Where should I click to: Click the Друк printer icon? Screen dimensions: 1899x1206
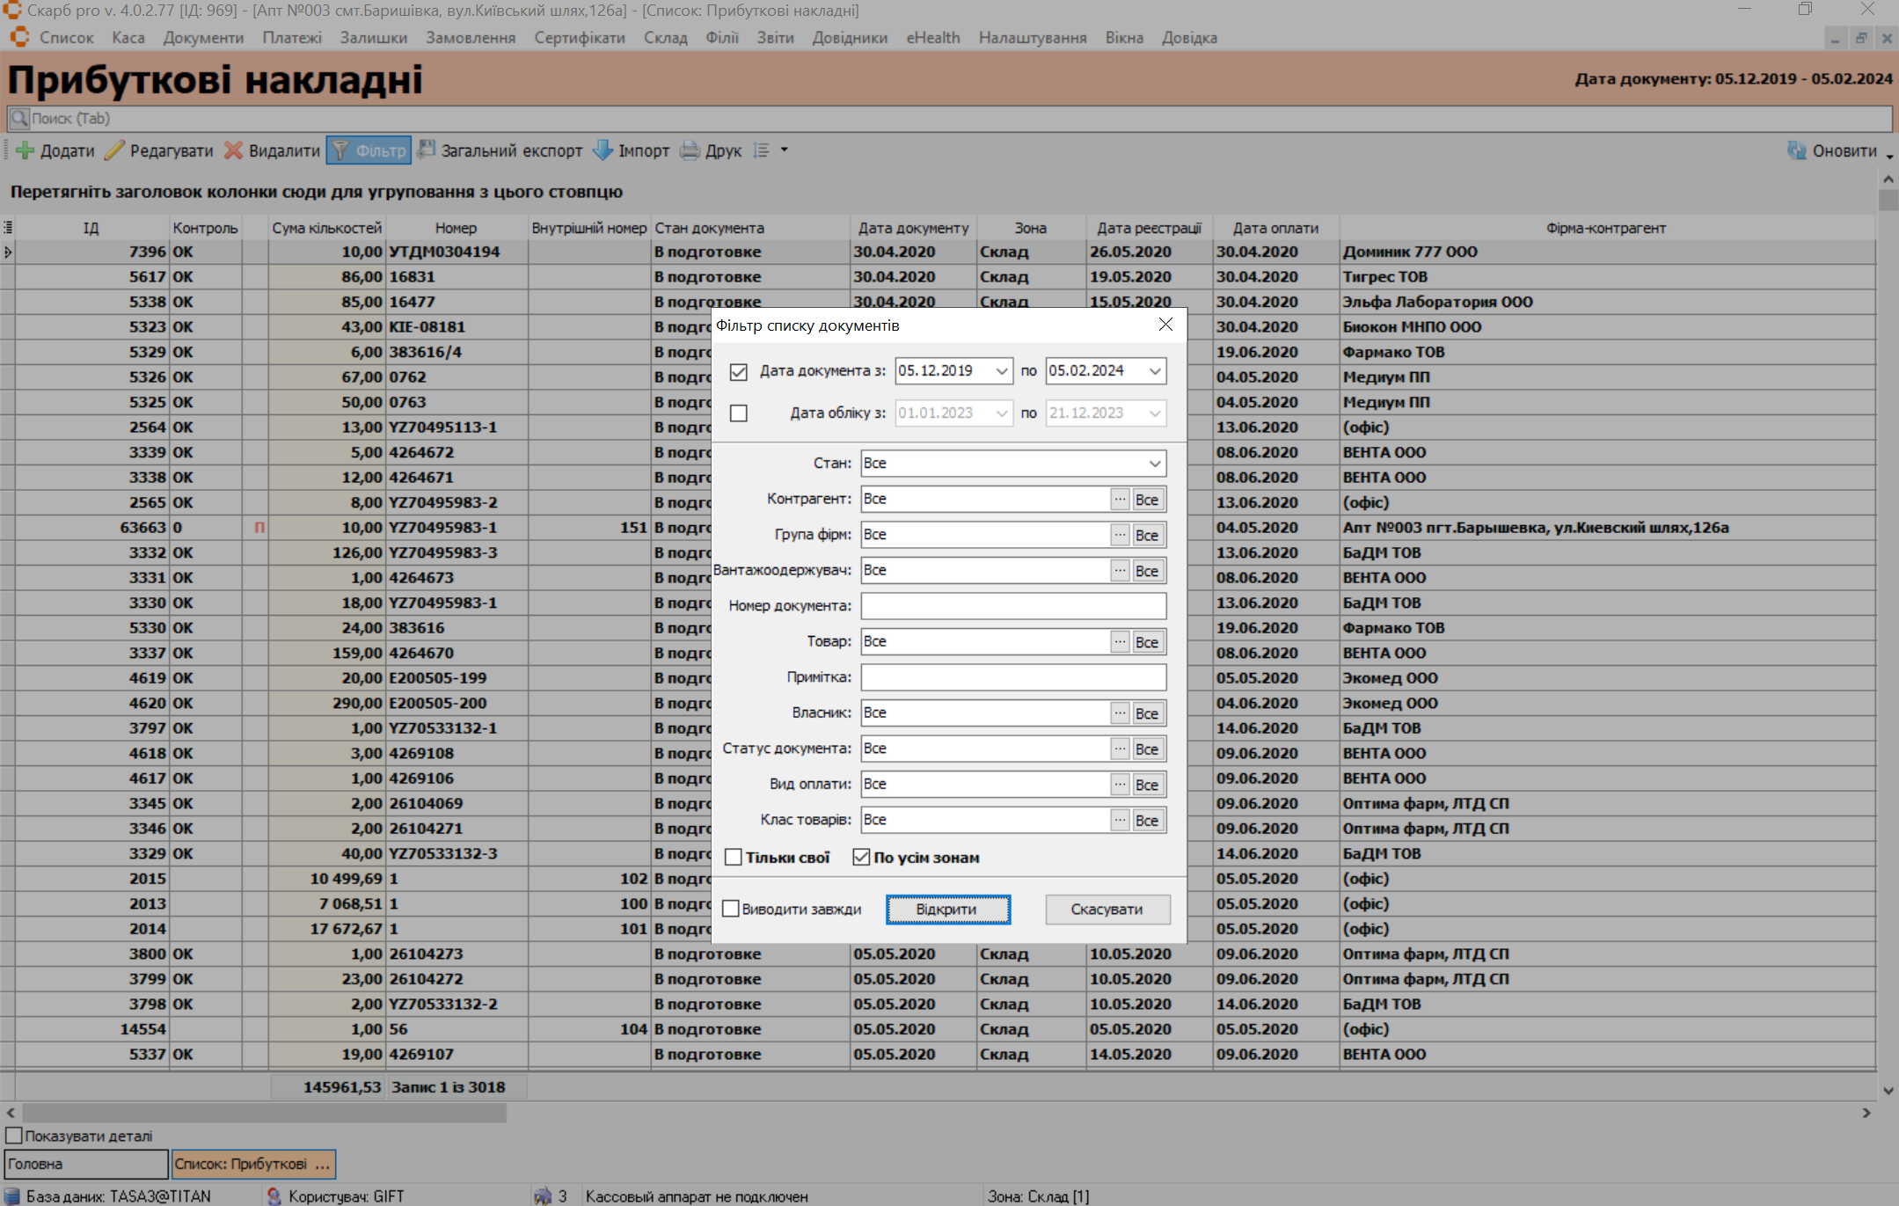[x=690, y=150]
